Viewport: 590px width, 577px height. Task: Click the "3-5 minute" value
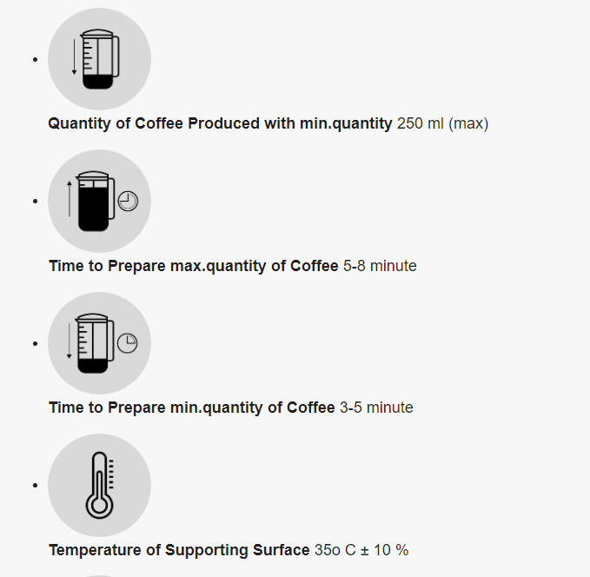point(376,408)
